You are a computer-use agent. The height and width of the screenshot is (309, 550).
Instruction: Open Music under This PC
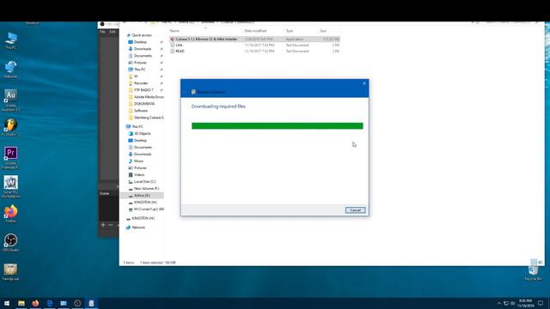(138, 161)
